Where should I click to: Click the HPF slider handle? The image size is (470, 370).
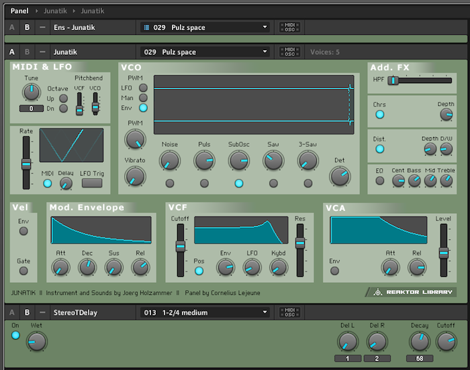point(393,80)
